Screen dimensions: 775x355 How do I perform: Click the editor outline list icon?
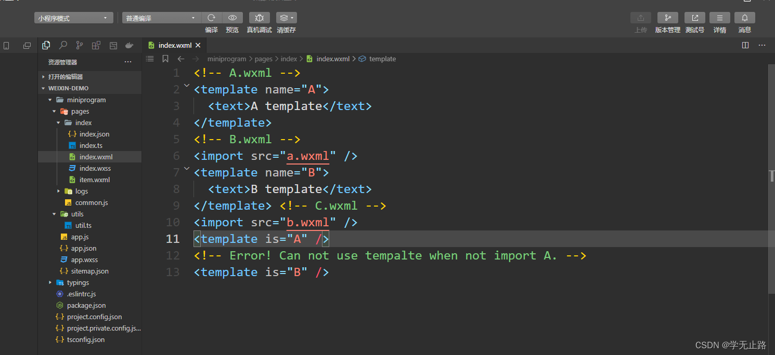(150, 59)
